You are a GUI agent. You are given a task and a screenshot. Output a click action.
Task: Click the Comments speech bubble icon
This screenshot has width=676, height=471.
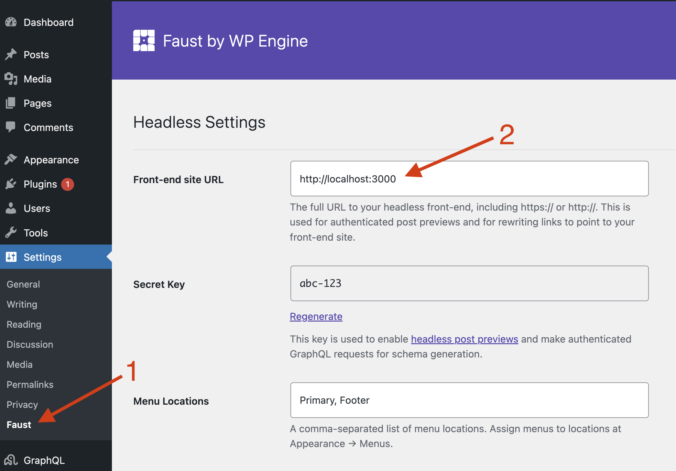(x=11, y=127)
